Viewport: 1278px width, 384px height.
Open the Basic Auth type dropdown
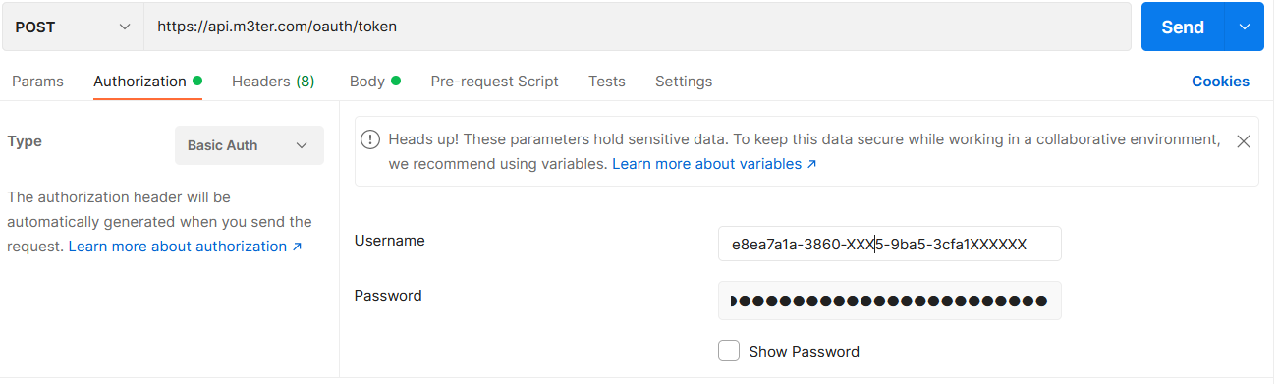(250, 145)
